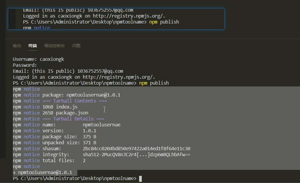Viewport: 300px width, 183px height.
Task: Switch to the 输出 panel tab
Action: 17,46
